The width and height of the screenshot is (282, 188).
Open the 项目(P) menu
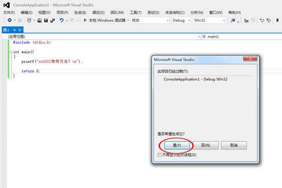pos(62,13)
